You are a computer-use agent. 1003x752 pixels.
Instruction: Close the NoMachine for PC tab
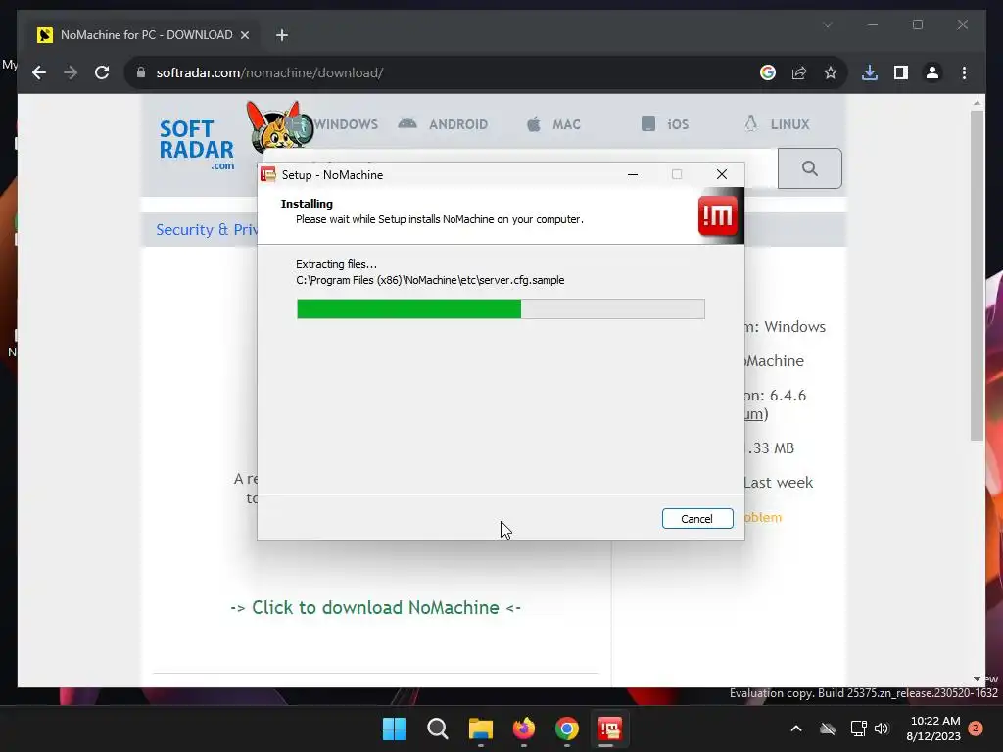pyautogui.click(x=244, y=35)
